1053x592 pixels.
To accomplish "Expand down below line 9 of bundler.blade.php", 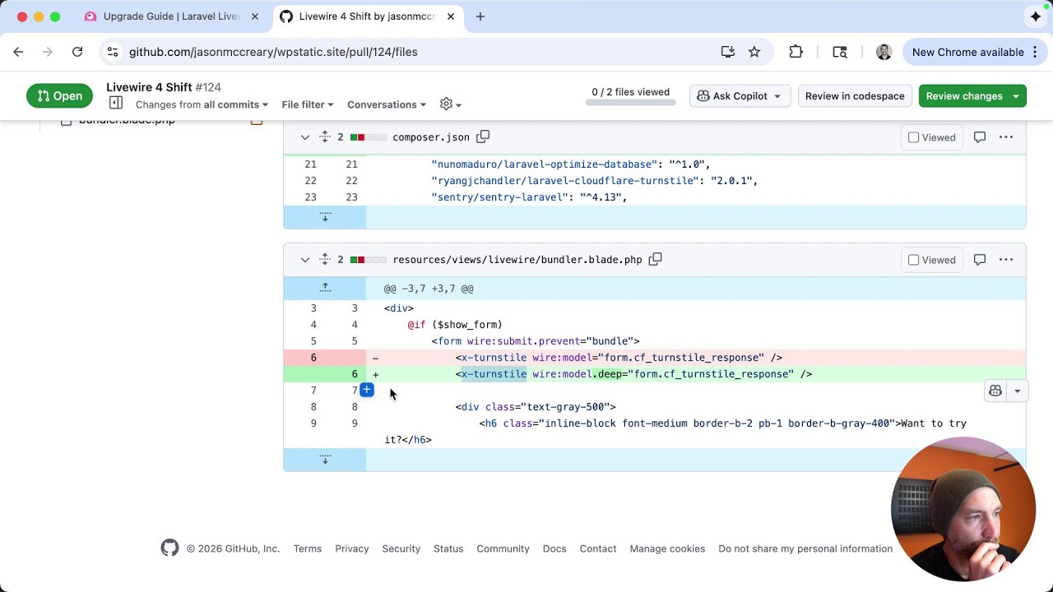I will (325, 460).
